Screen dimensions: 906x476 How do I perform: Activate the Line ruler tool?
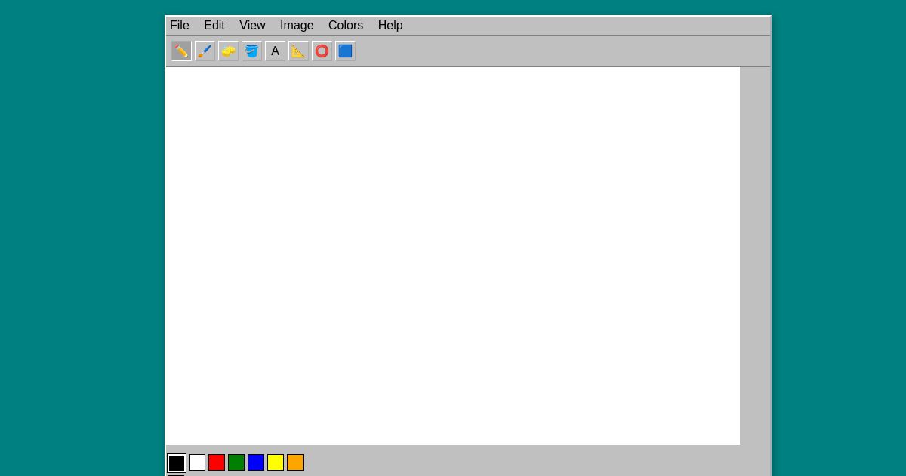pyautogui.click(x=298, y=51)
